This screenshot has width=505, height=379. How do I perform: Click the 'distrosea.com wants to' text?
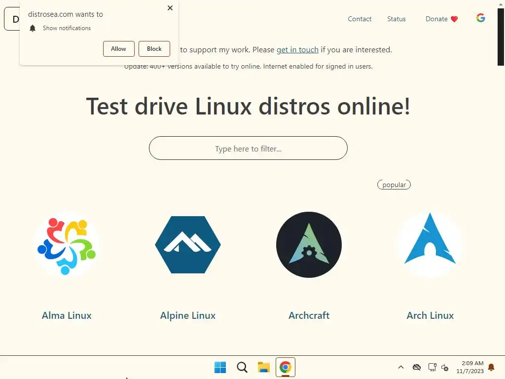66,14
